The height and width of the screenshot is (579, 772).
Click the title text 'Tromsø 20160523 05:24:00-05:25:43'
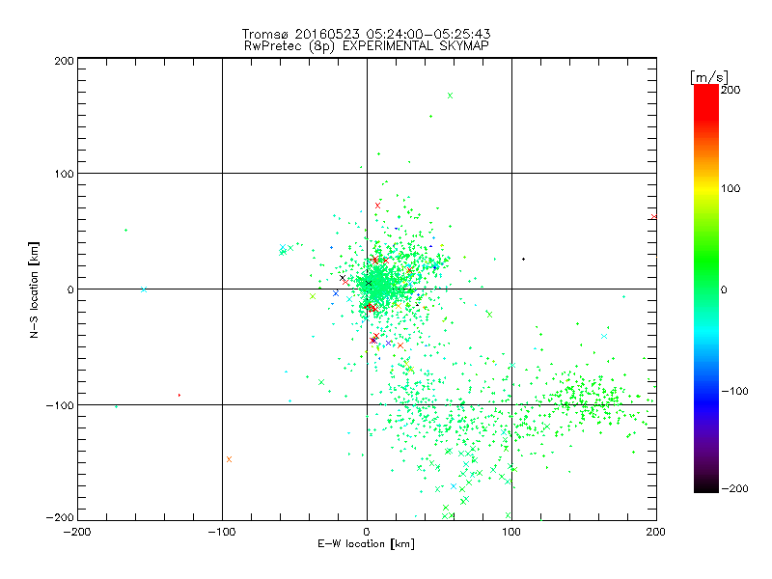pos(366,34)
